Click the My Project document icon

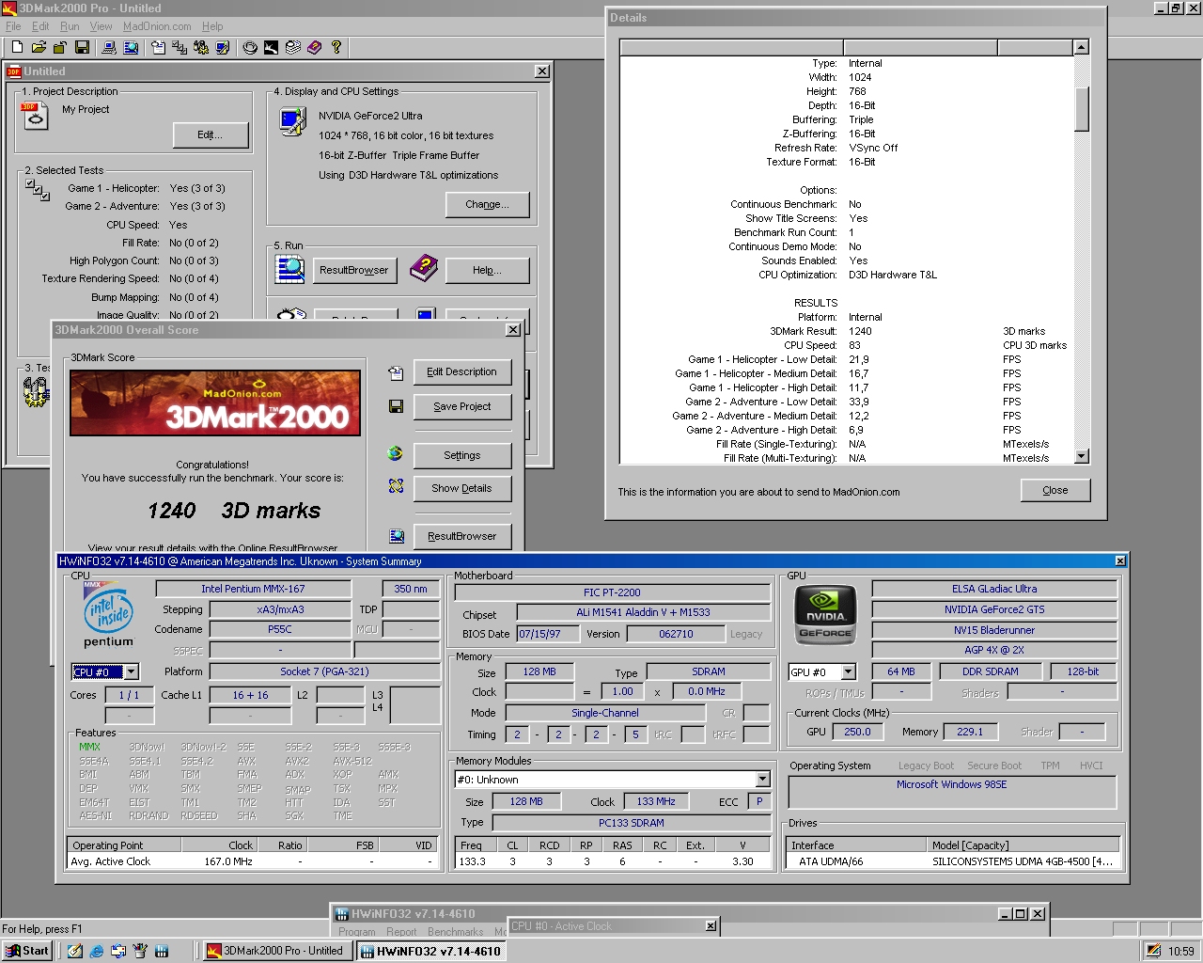(34, 116)
